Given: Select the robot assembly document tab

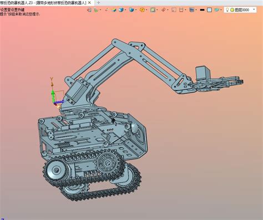Looking at the screenshot, I should (43, 3).
